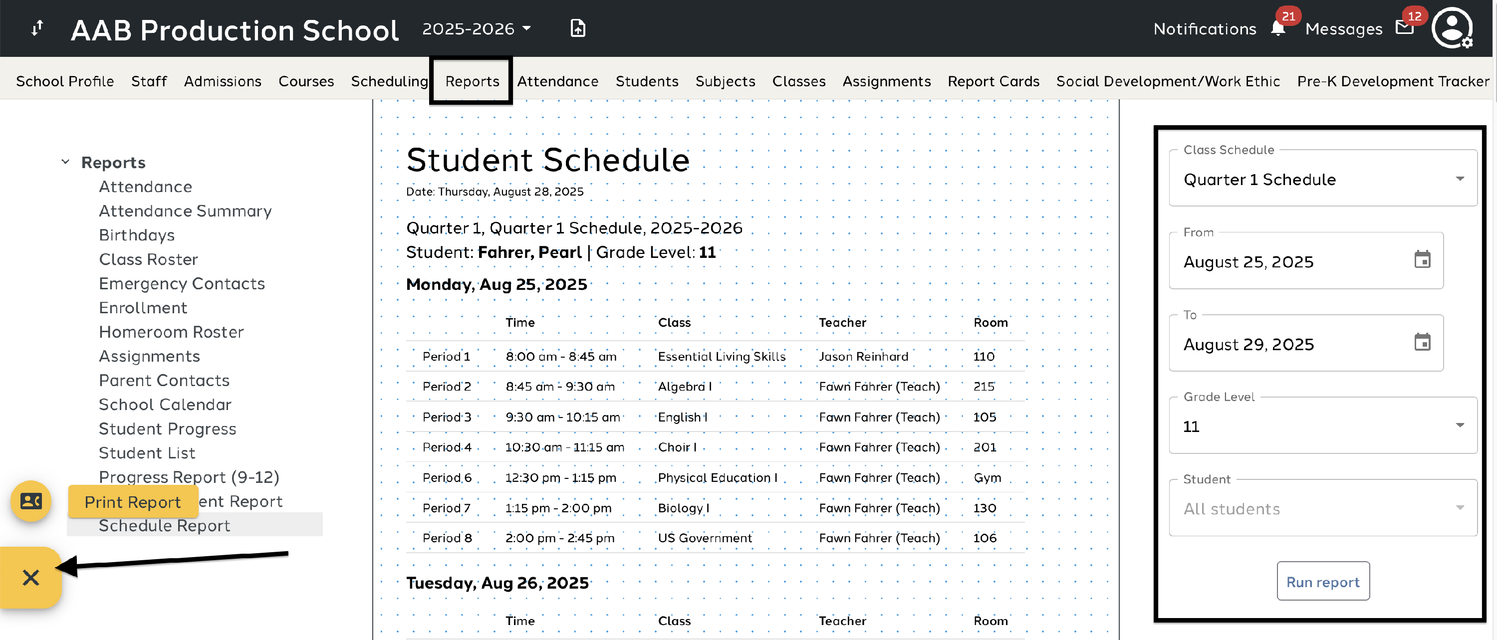Click the Reports tree heading
Viewport: 1497px width, 640px height.
(x=113, y=162)
